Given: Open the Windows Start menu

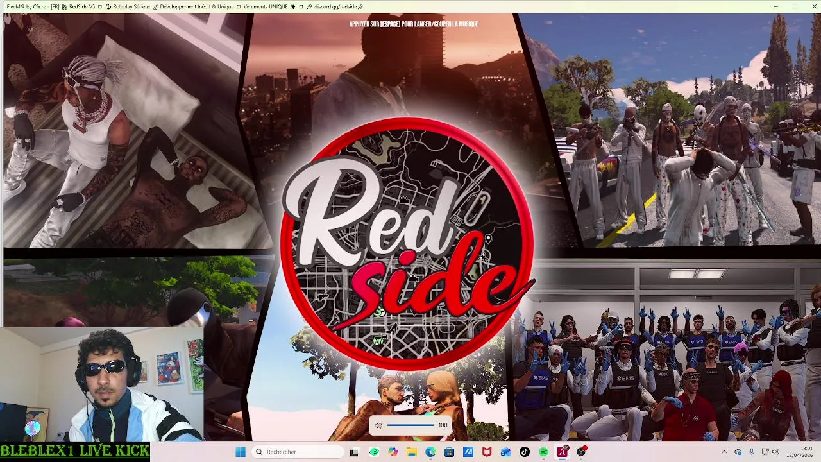Looking at the screenshot, I should [x=241, y=452].
